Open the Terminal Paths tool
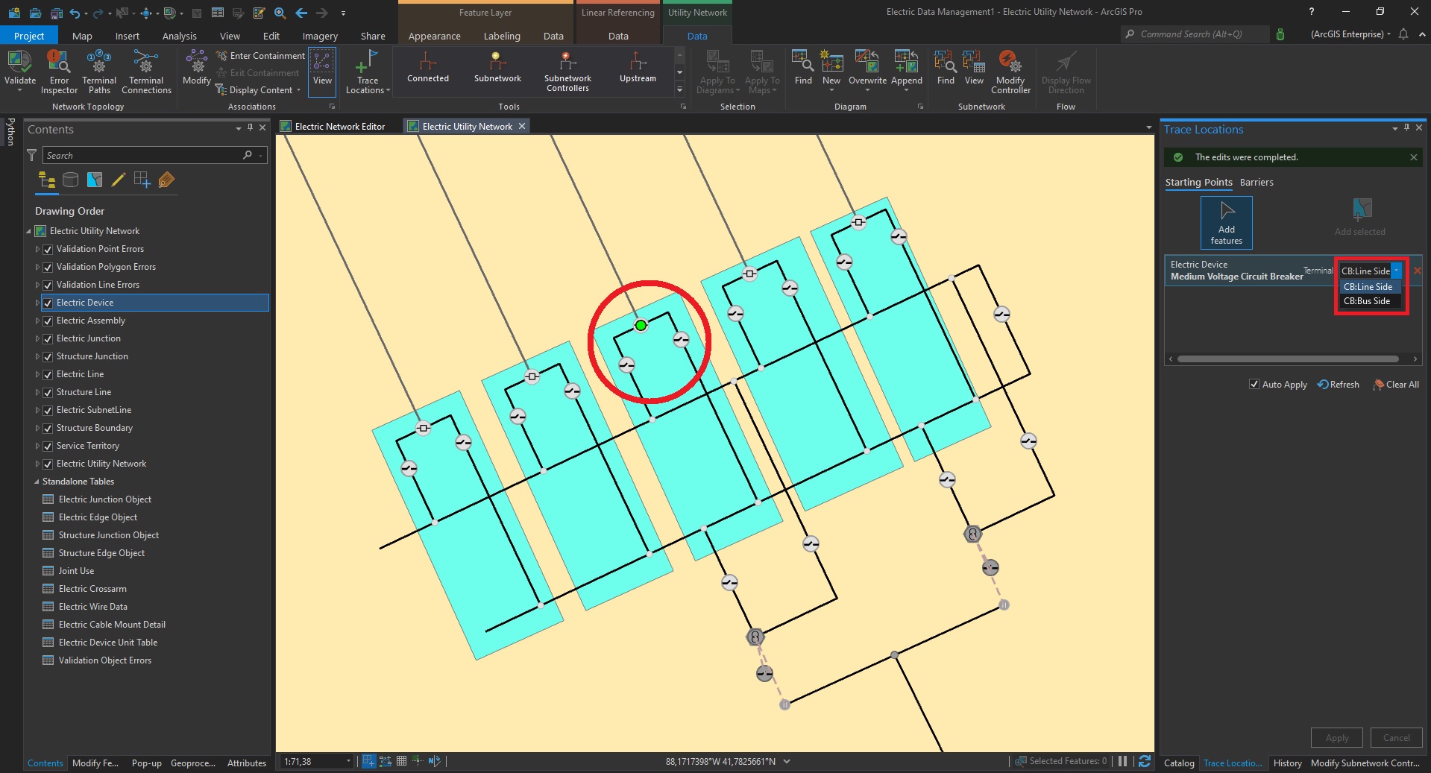This screenshot has height=773, width=1431. pyautogui.click(x=99, y=72)
